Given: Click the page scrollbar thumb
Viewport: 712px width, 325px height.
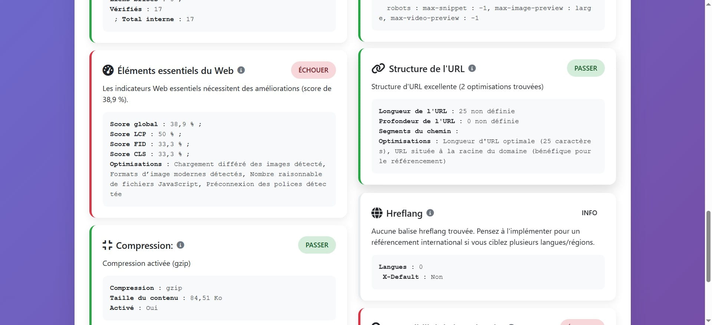Looking at the screenshot, I should coord(708,246).
